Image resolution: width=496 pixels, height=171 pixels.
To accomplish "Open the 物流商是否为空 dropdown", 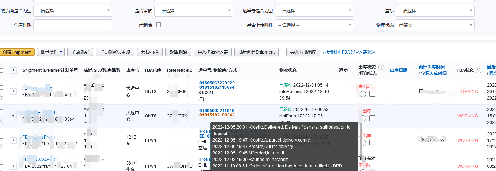I will [73, 11].
